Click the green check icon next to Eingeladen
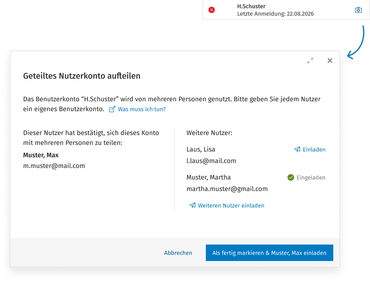370x282 pixels. click(x=291, y=177)
